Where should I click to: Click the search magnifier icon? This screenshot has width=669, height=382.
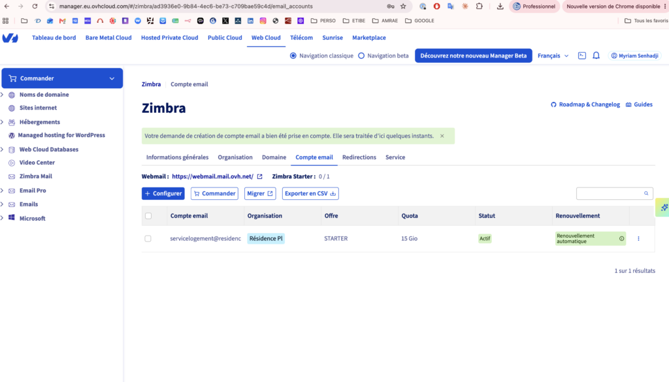[646, 193]
